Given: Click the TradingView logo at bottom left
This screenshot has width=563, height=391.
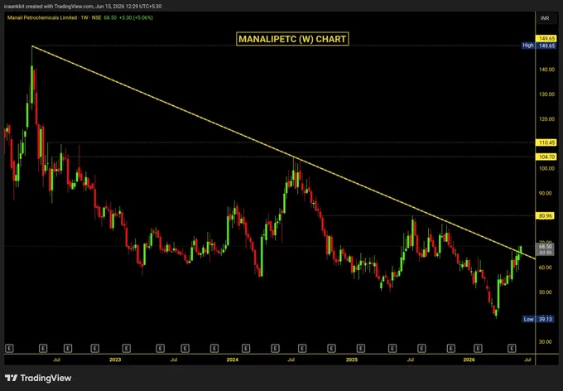Looking at the screenshot, I should [38, 378].
